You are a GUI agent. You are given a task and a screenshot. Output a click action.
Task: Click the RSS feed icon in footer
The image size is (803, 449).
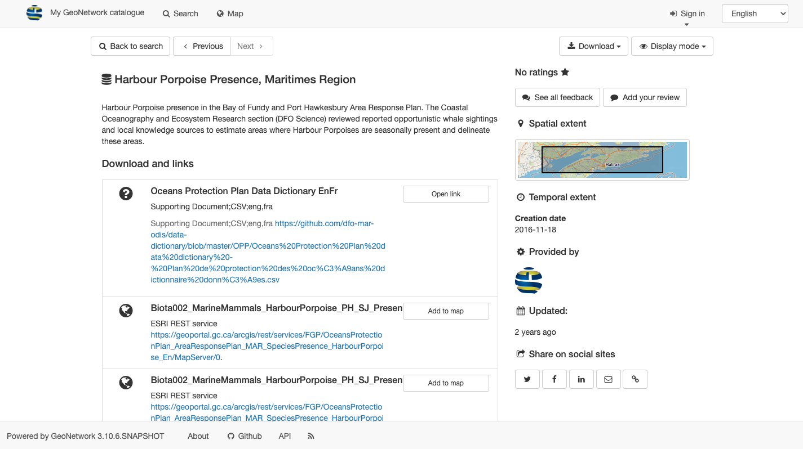310,436
